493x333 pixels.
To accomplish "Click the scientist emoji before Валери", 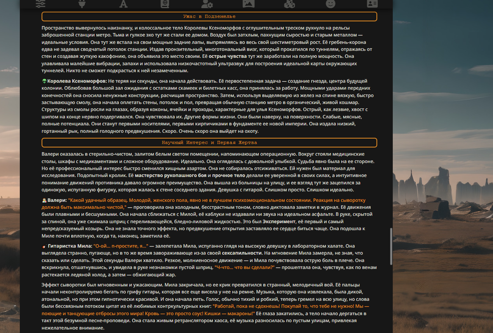I will pos(44,201).
